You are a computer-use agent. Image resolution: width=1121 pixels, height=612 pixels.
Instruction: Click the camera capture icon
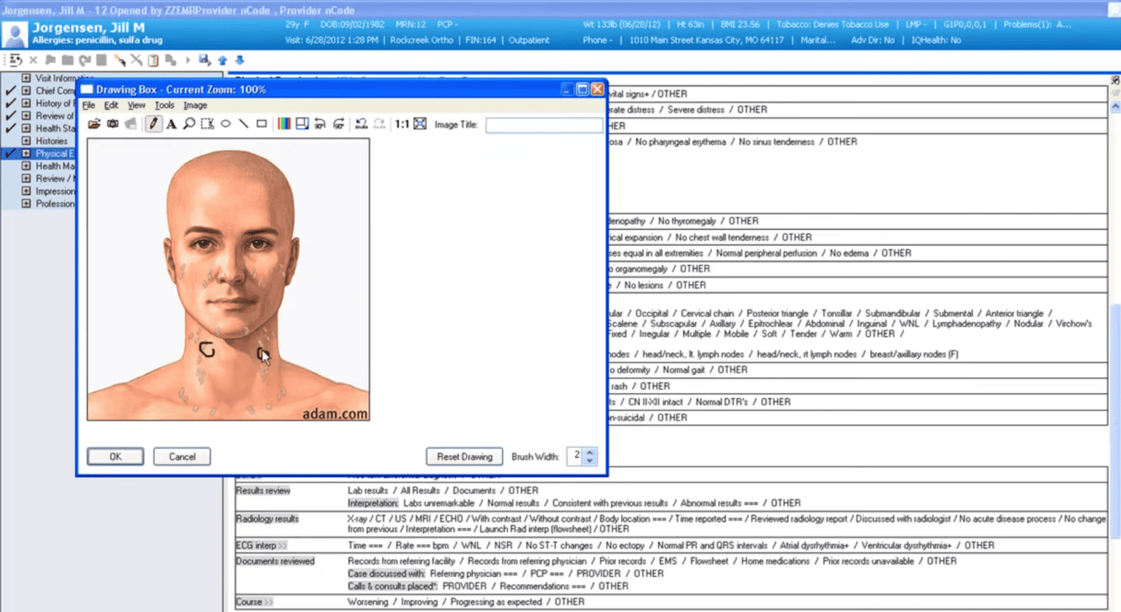pos(112,124)
